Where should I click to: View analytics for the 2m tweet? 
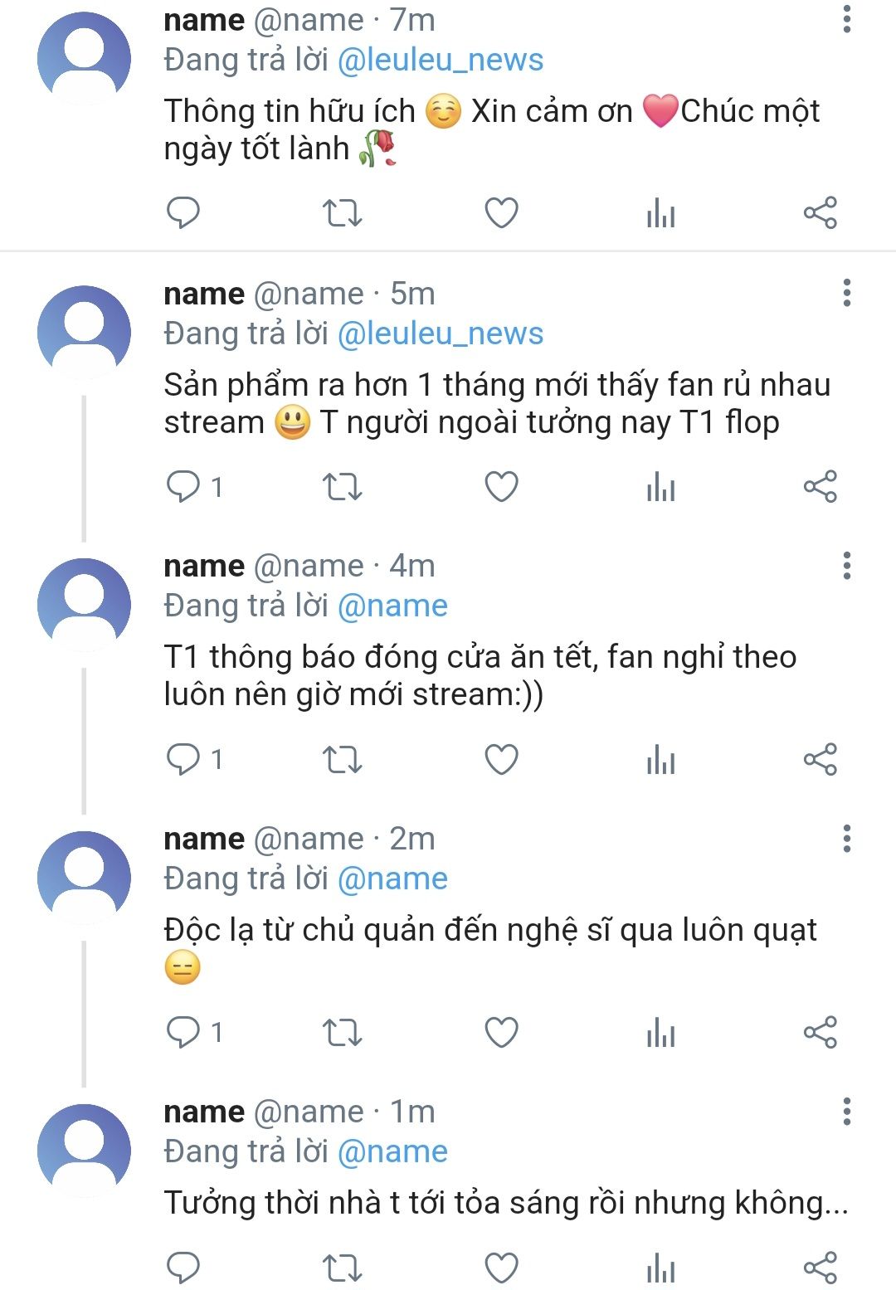pyautogui.click(x=660, y=1032)
